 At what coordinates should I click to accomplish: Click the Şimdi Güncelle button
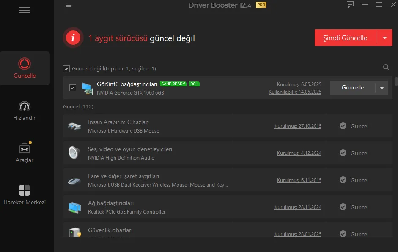pyautogui.click(x=346, y=38)
